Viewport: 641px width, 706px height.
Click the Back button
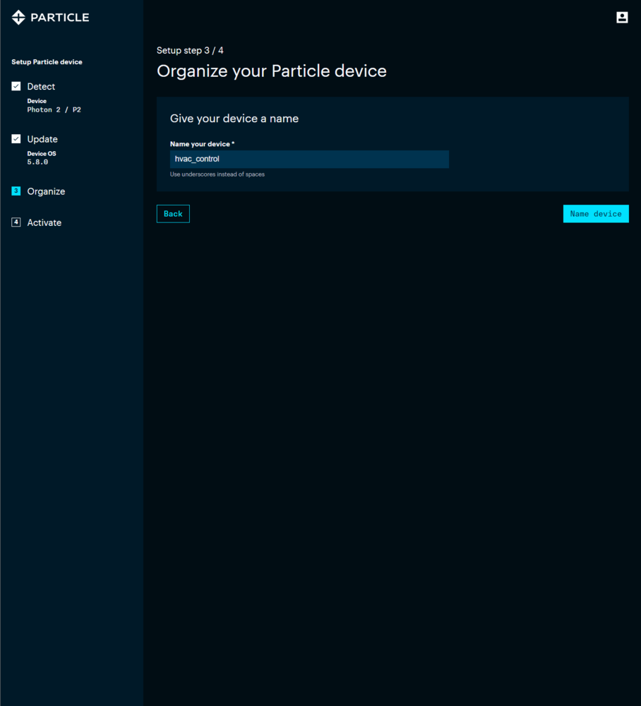tap(173, 214)
